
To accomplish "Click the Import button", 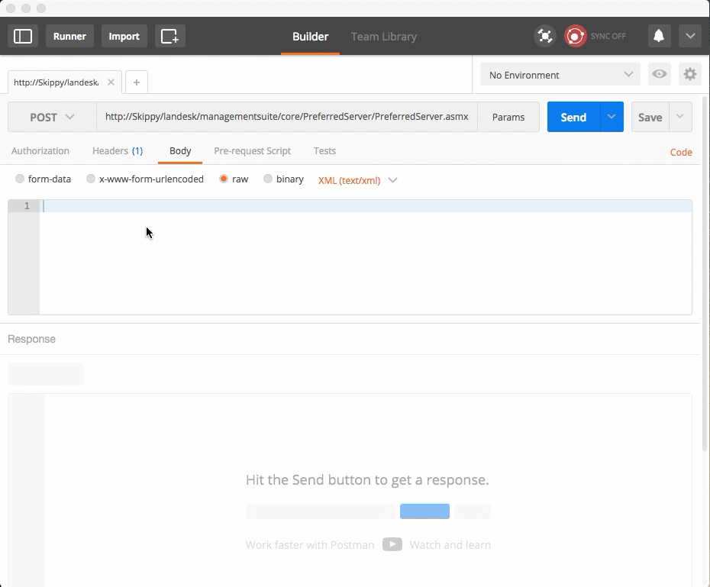I will 124,36.
